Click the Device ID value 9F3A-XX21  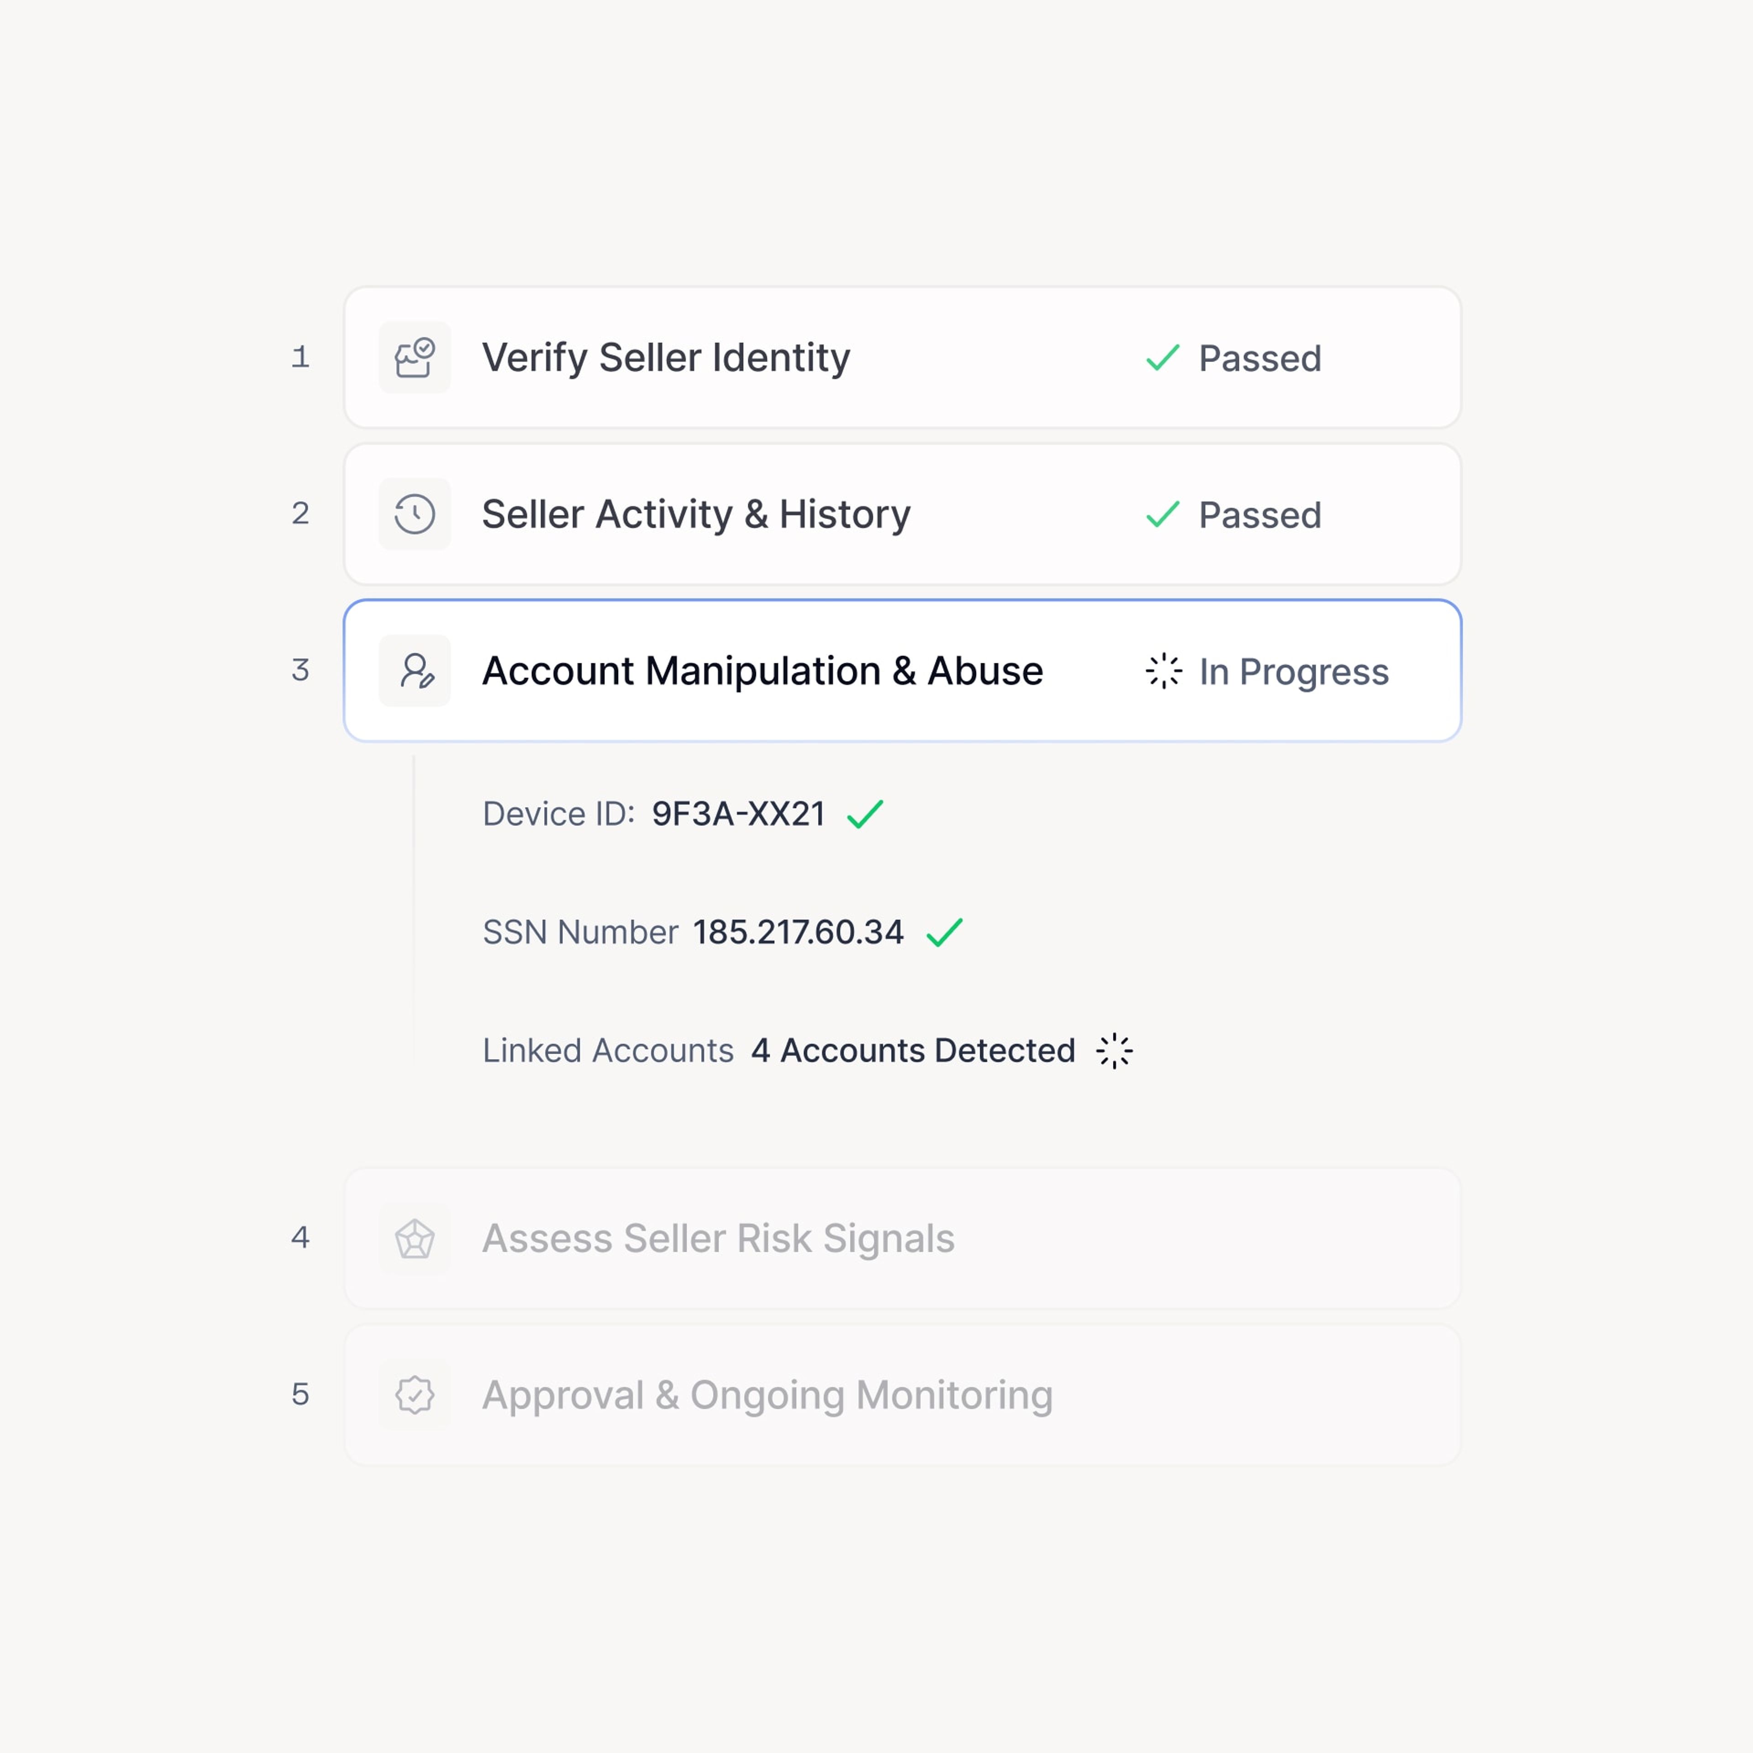point(739,814)
